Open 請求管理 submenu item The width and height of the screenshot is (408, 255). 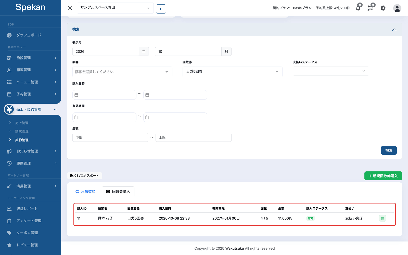22,131
